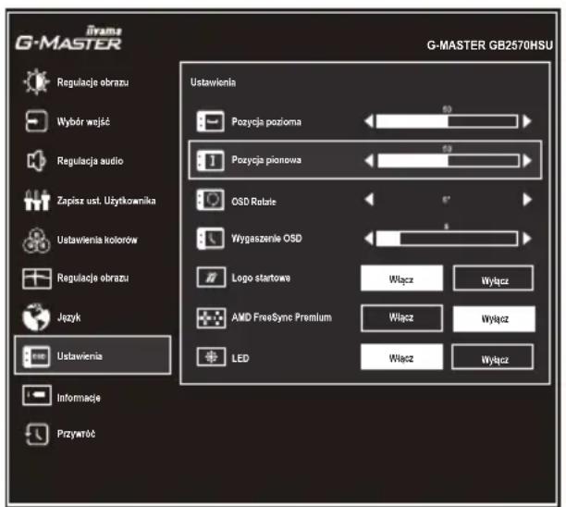Screen dimensions: 566x507
Task: Select the Regulacja audio menu item
Action: 92,161
